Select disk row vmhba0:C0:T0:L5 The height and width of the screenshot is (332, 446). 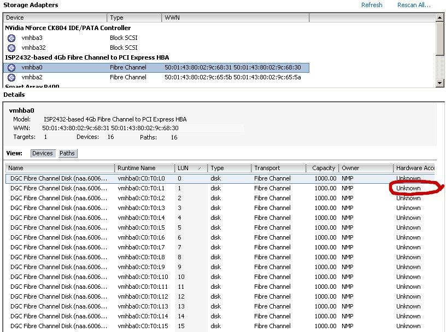[x=221, y=228]
